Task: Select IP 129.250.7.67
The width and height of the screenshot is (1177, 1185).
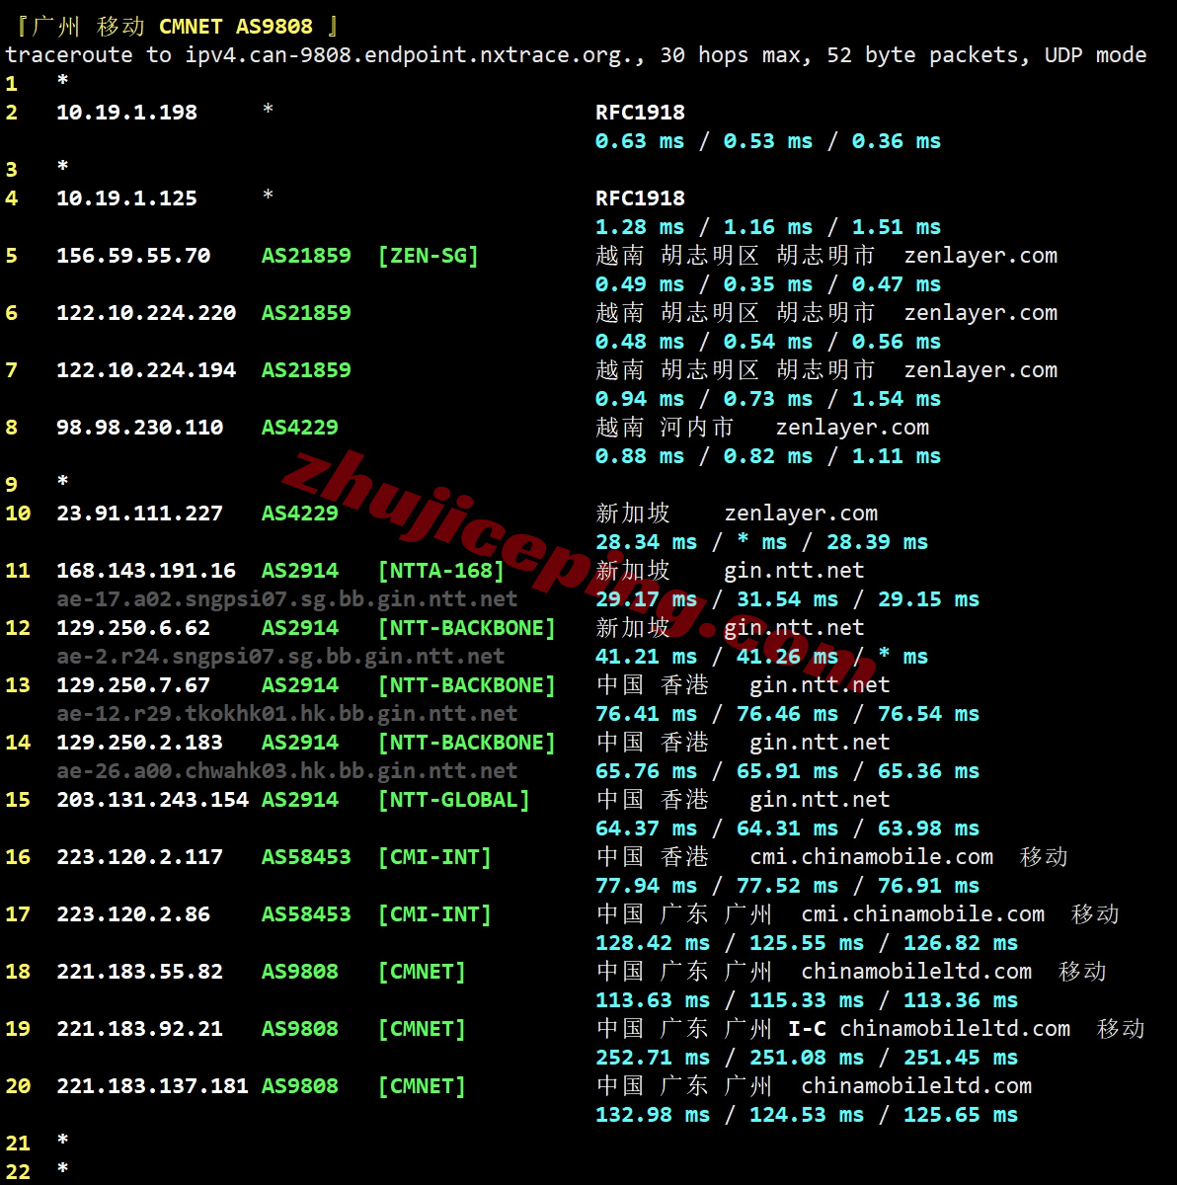Action: [x=133, y=685]
